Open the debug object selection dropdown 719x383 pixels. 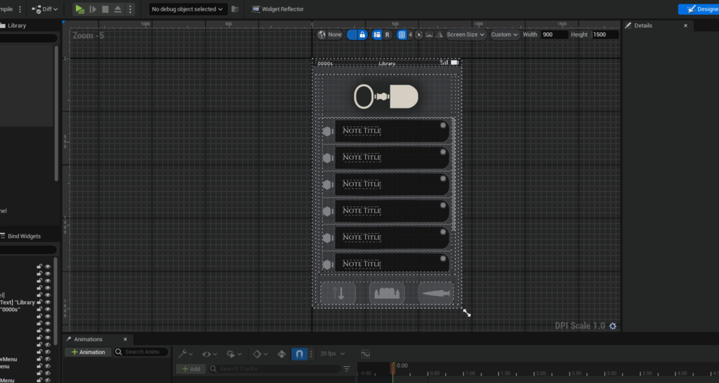point(187,9)
